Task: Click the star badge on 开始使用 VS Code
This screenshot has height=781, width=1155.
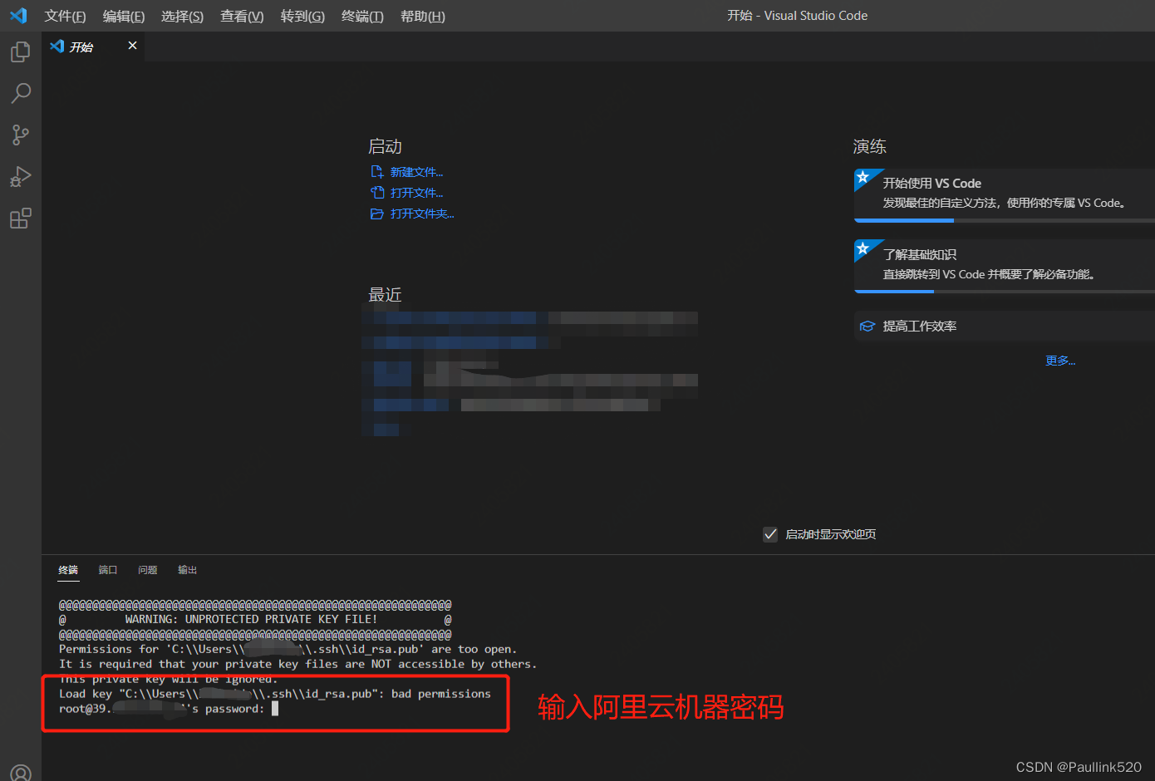Action: pos(863,177)
